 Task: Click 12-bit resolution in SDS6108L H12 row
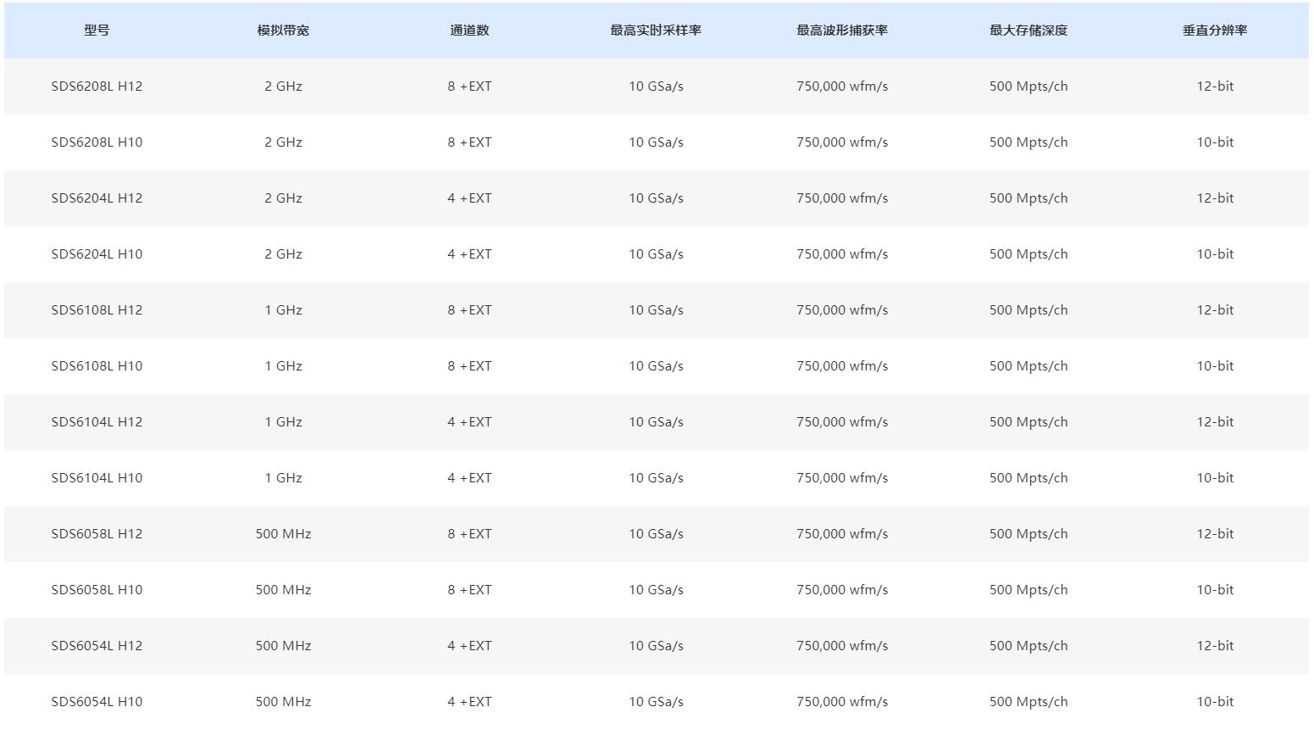point(1215,310)
